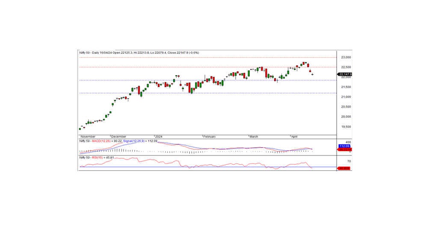Click the red MACD value tag
426x225 pixels.
tap(344, 149)
